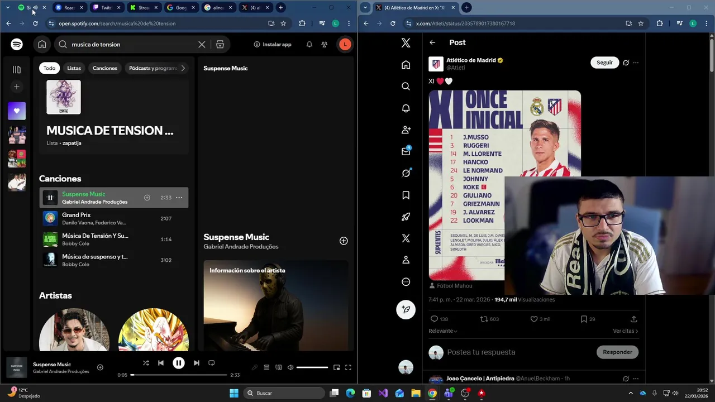The height and width of the screenshot is (402, 715).
Task: Switch to the Twitch browser tab
Action: click(x=106, y=8)
